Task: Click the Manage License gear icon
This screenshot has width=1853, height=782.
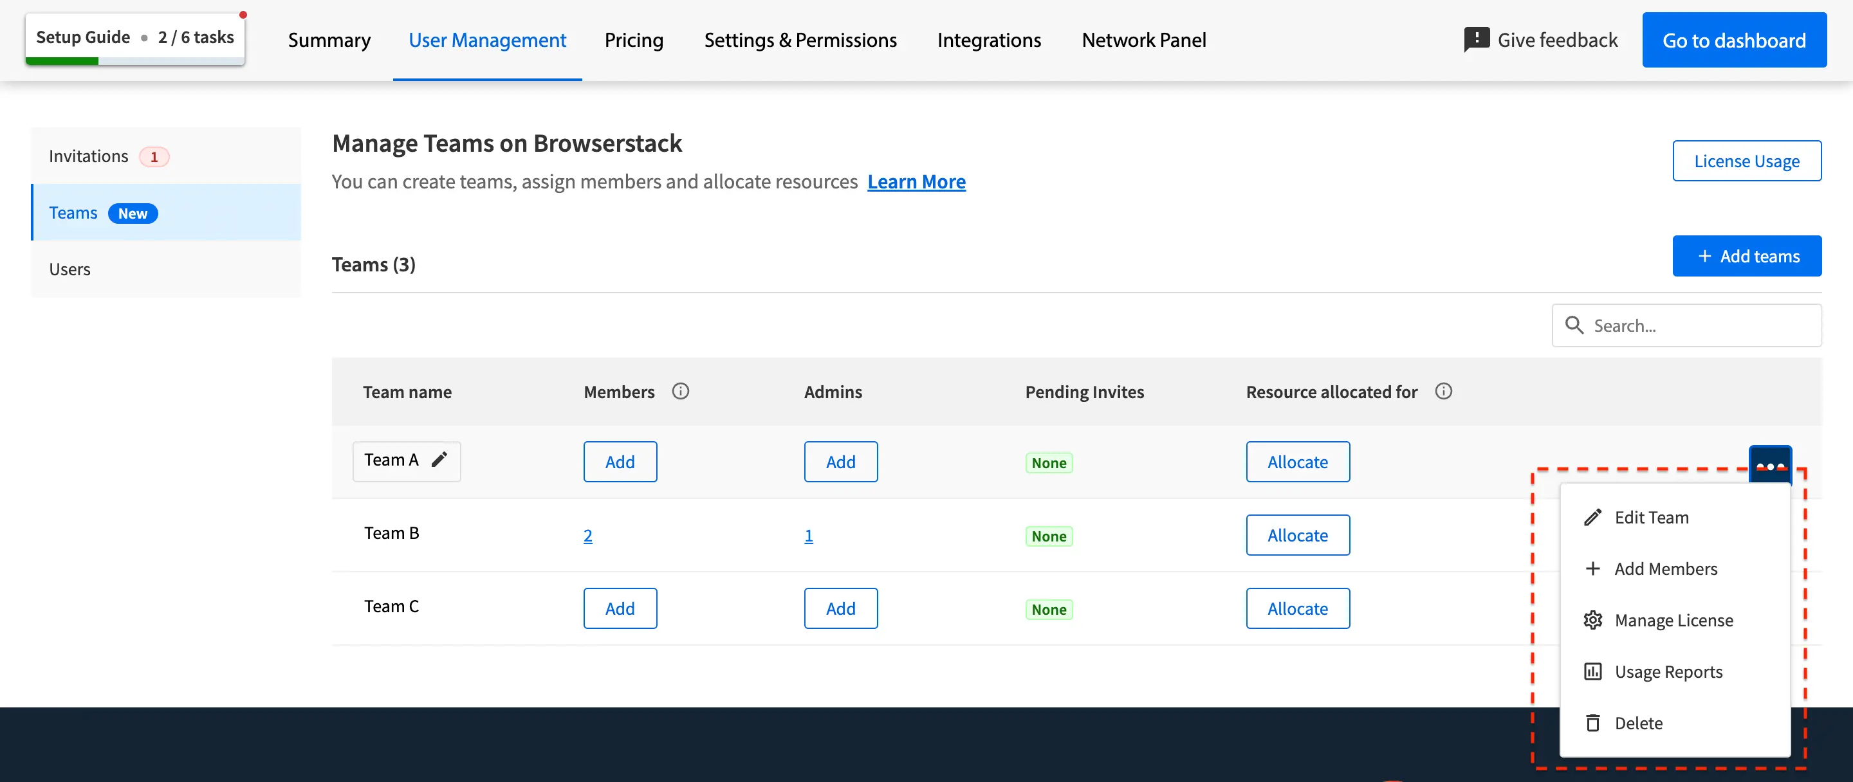Action: click(x=1592, y=621)
